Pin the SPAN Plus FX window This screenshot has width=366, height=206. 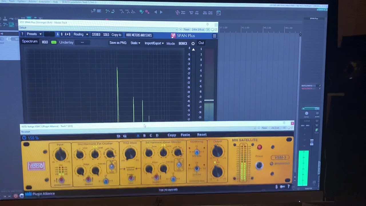pos(208,24)
